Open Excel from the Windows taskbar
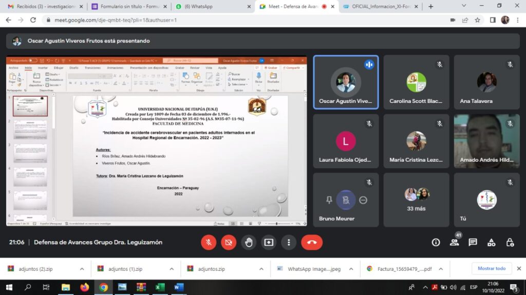Screen dimensions: 526x295 coord(160,287)
